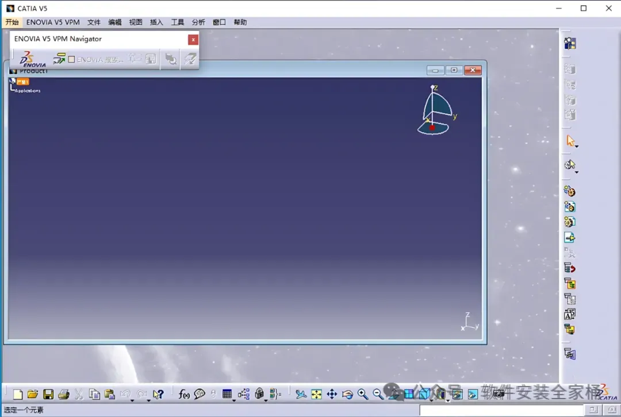This screenshot has width=621, height=417.
Task: Minimize the Product1 document window
Action: coord(435,70)
